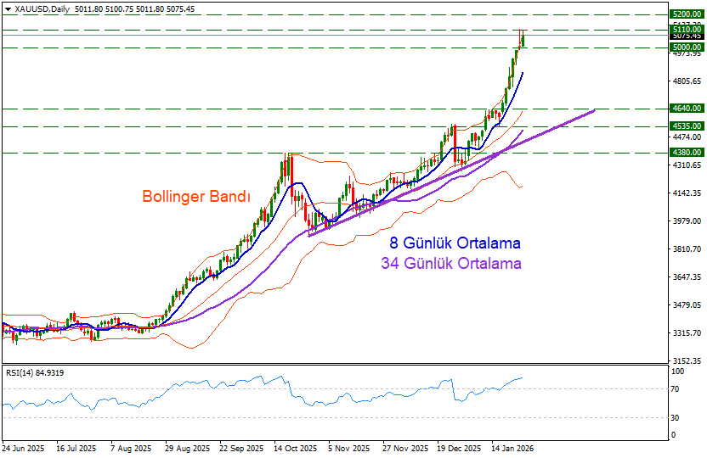Click the 4535.00 price level tag
The width and height of the screenshot is (707, 458).
pyautogui.click(x=686, y=126)
